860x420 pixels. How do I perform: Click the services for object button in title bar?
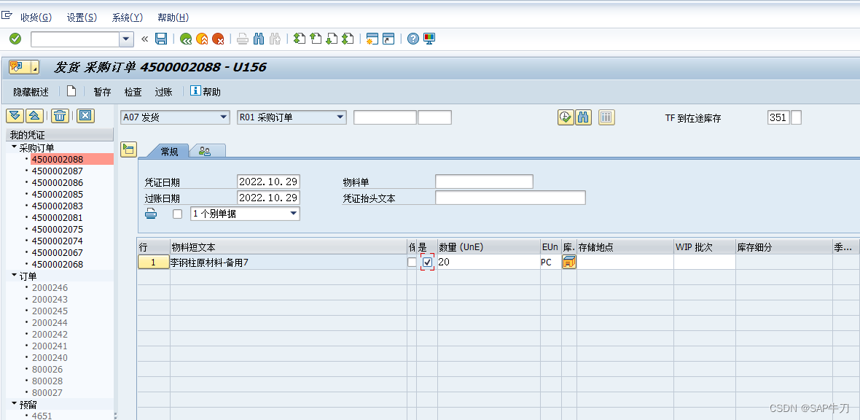pyautogui.click(x=20, y=68)
